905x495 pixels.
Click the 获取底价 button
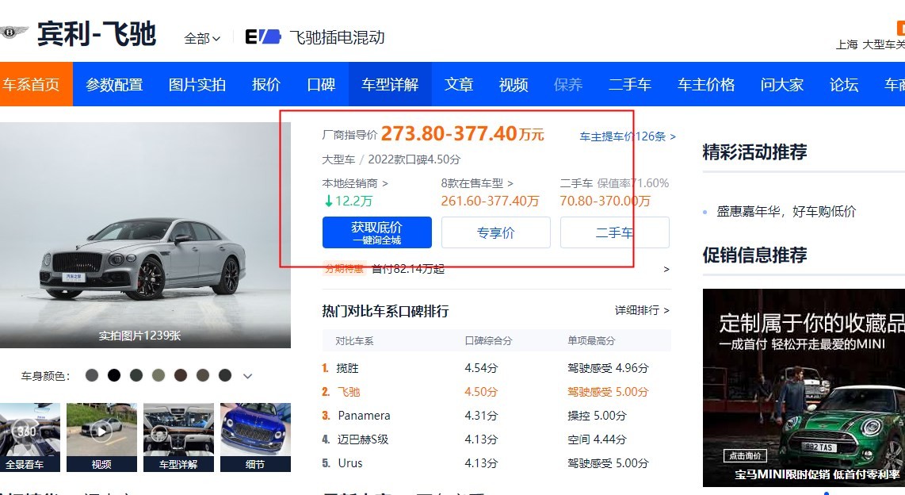(377, 232)
